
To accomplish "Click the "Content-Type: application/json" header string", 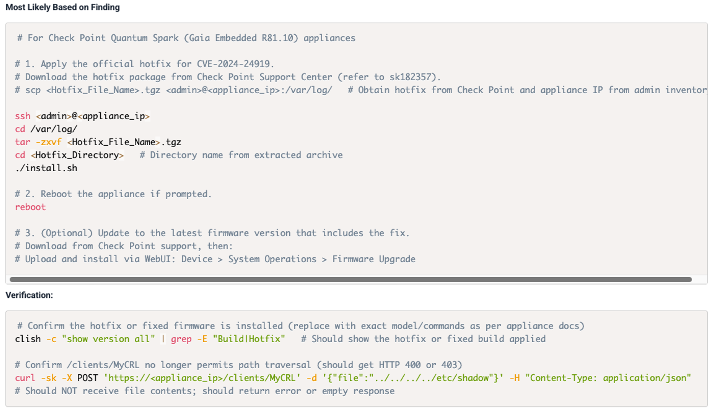I will click(x=608, y=378).
